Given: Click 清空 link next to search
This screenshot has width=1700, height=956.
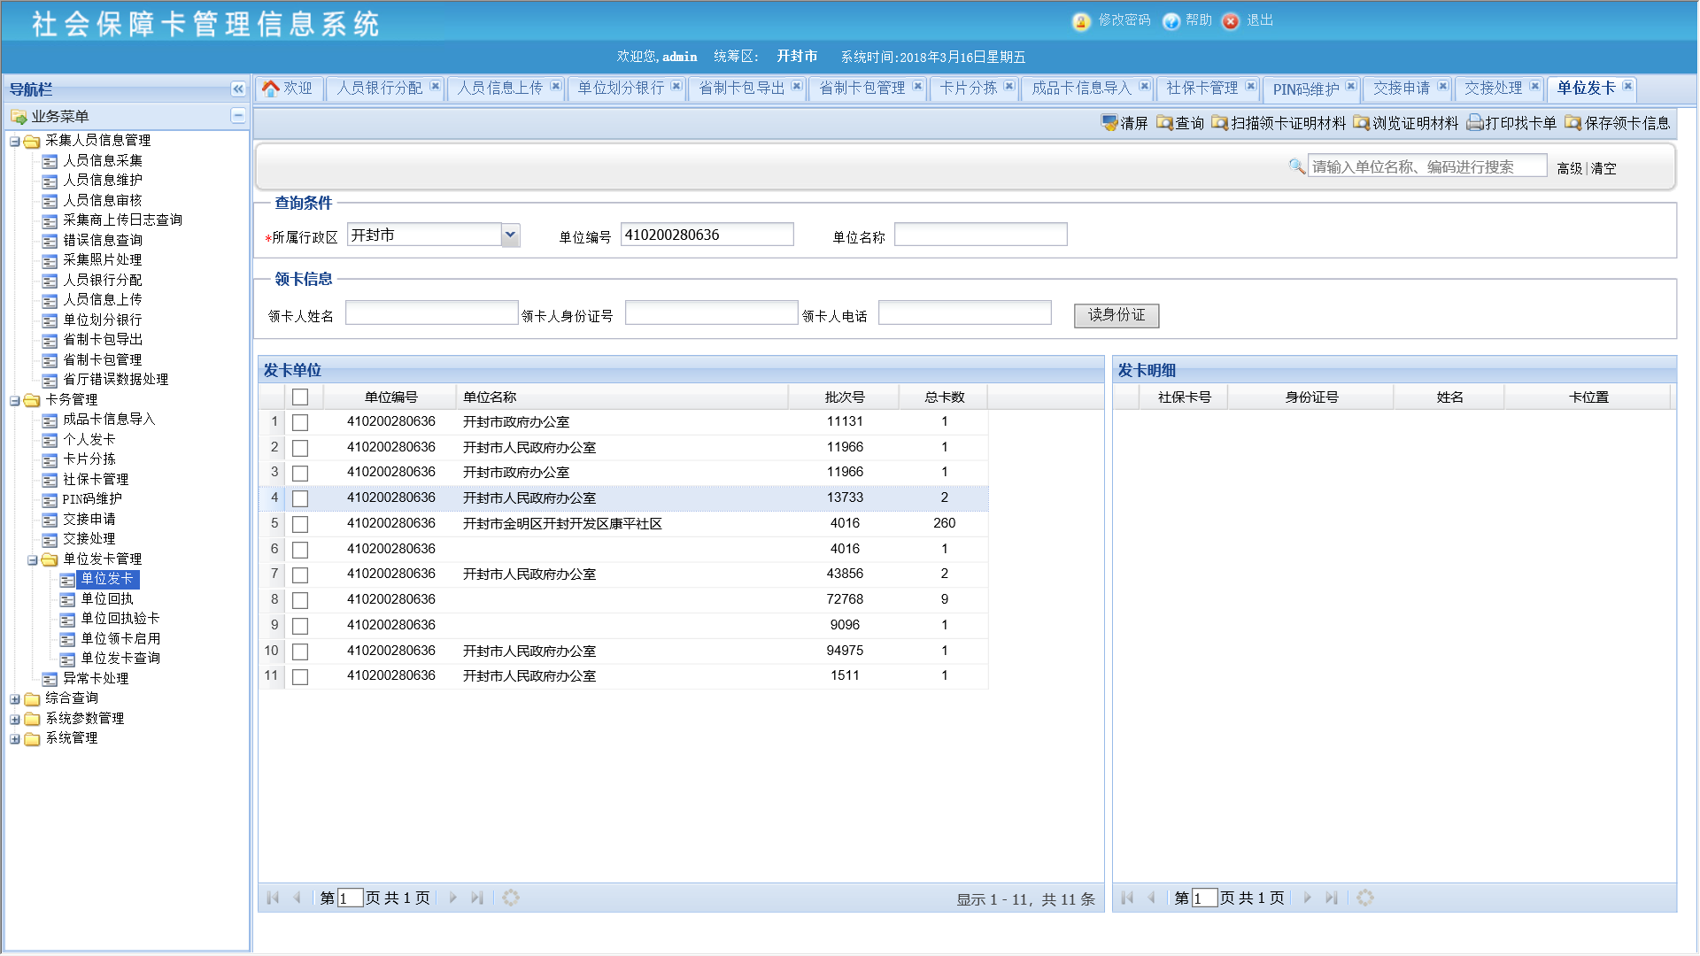Looking at the screenshot, I should point(1603,168).
